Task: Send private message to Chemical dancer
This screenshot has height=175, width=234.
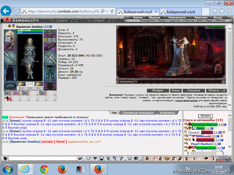Action: pyautogui.click(x=186, y=124)
